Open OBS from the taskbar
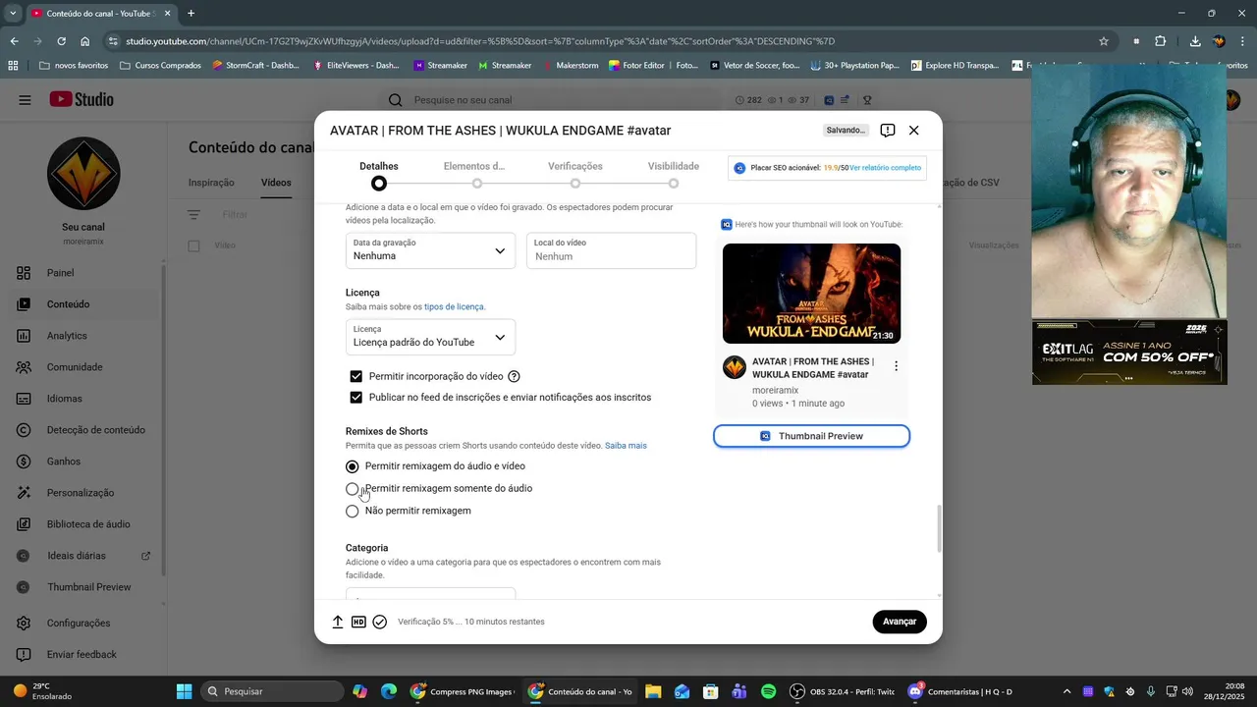Viewport: 1257px width, 707px height. (845, 691)
